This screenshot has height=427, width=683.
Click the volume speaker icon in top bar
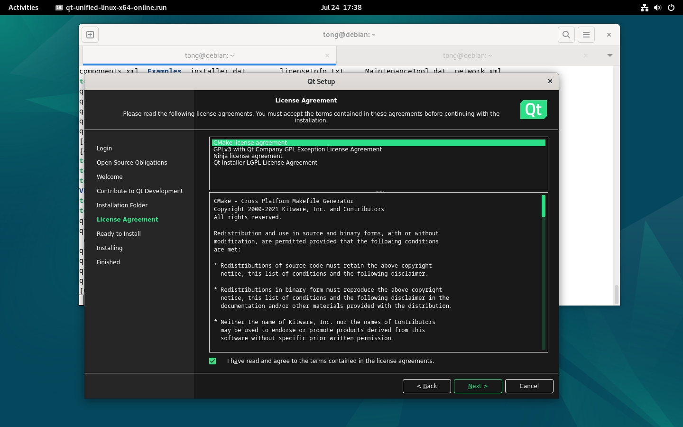click(x=657, y=8)
